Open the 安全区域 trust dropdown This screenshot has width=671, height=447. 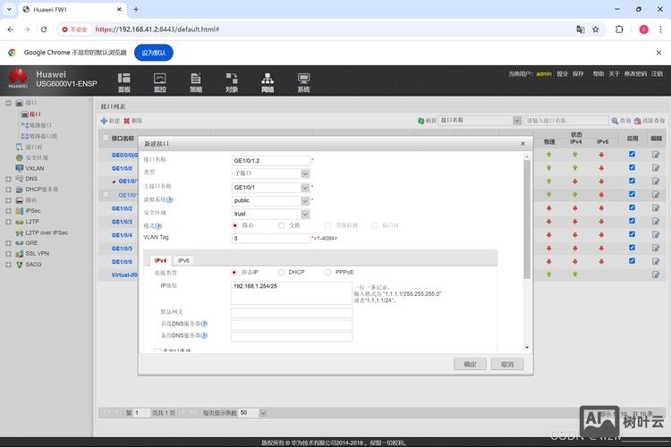click(x=305, y=214)
